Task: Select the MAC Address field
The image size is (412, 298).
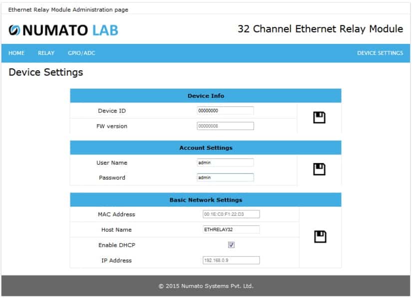Action: pyautogui.click(x=231, y=215)
